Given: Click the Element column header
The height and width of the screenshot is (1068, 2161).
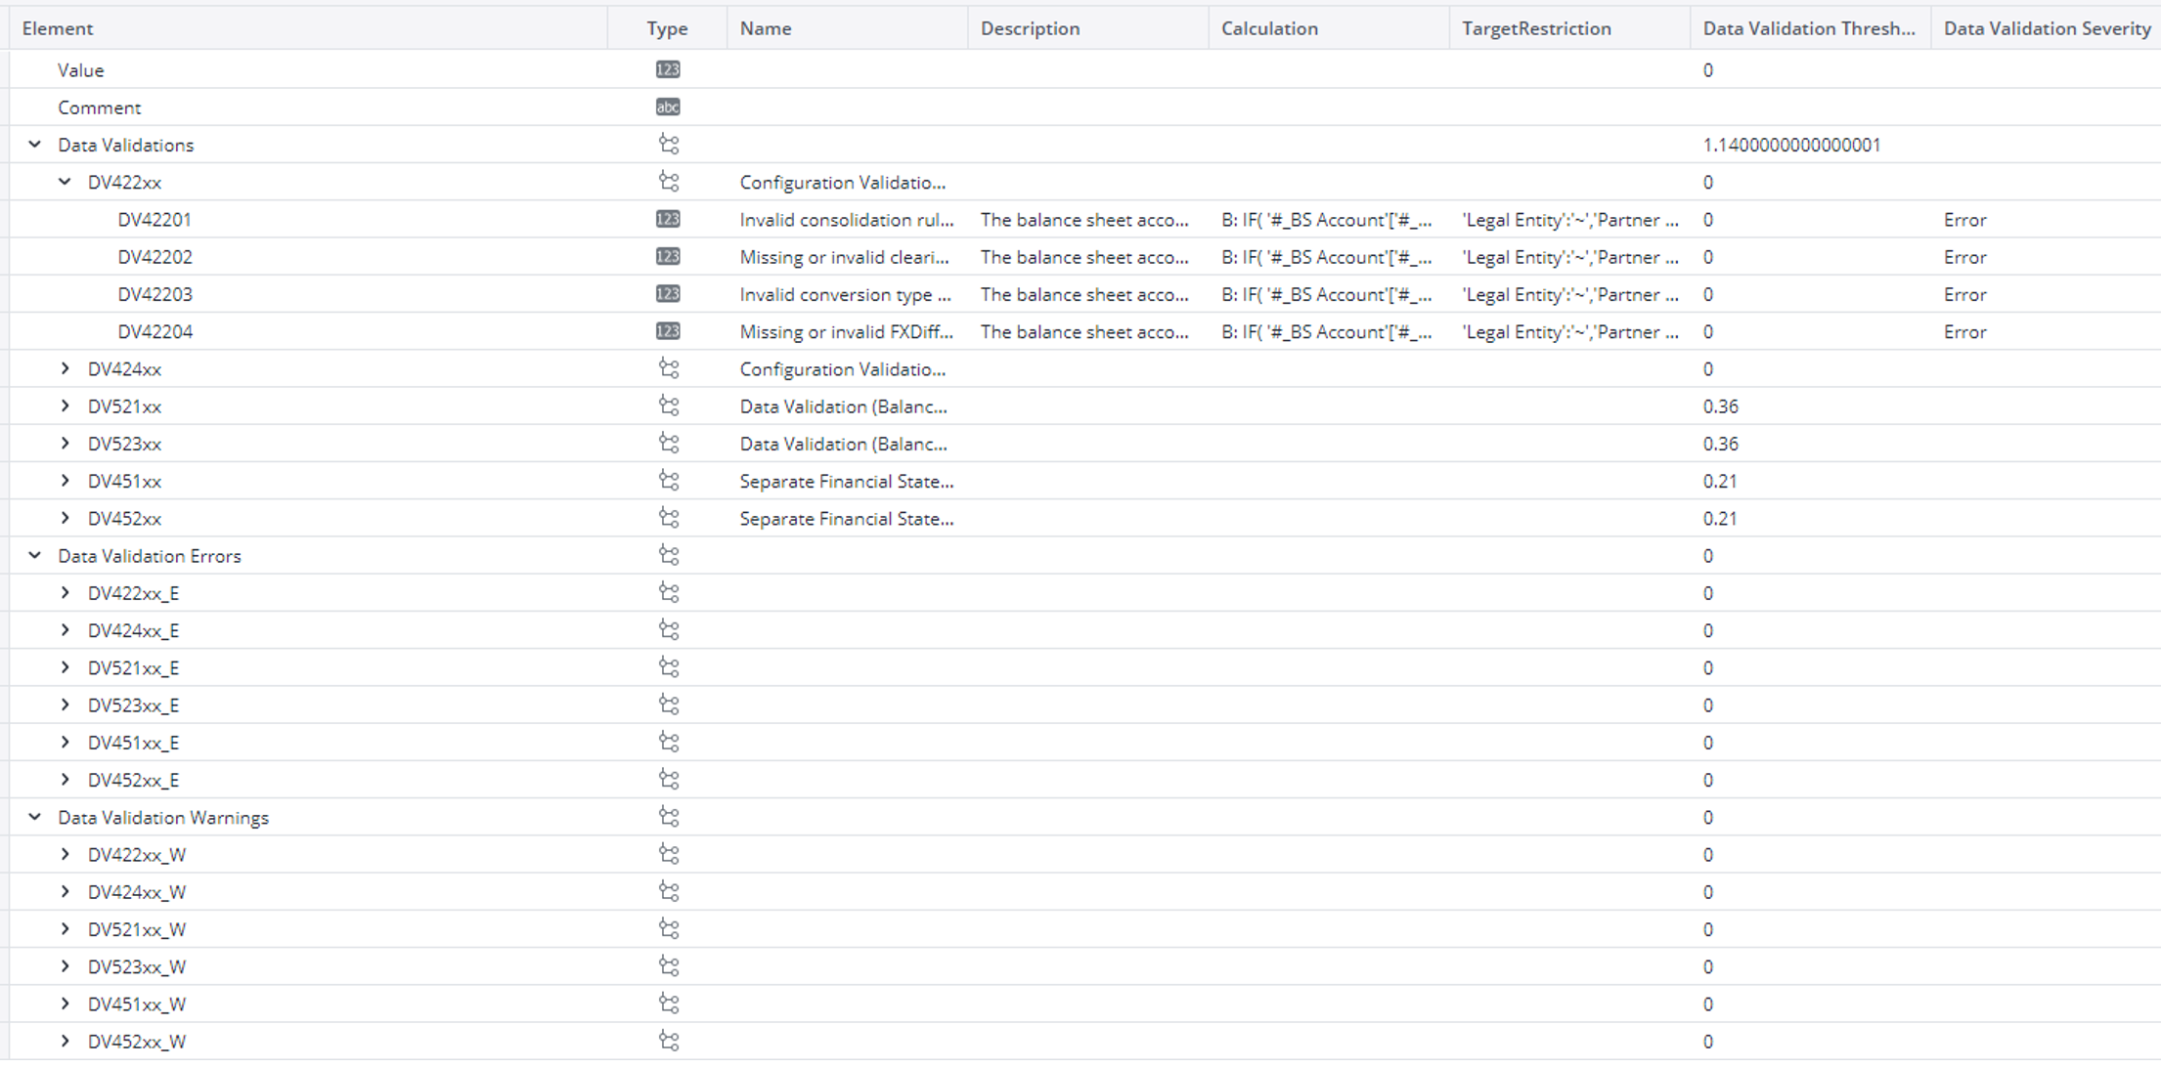Looking at the screenshot, I should (x=58, y=28).
